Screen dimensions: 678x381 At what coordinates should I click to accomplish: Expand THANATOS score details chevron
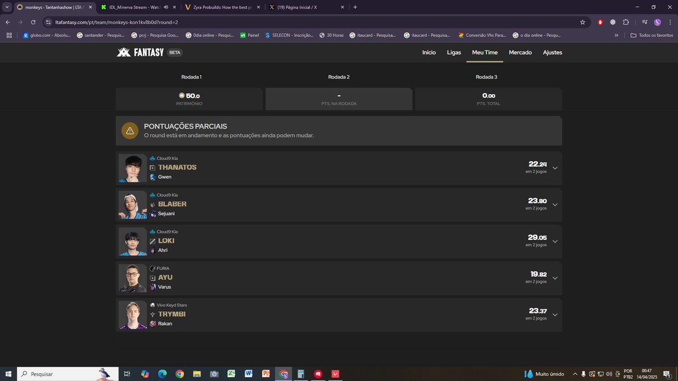[555, 168]
